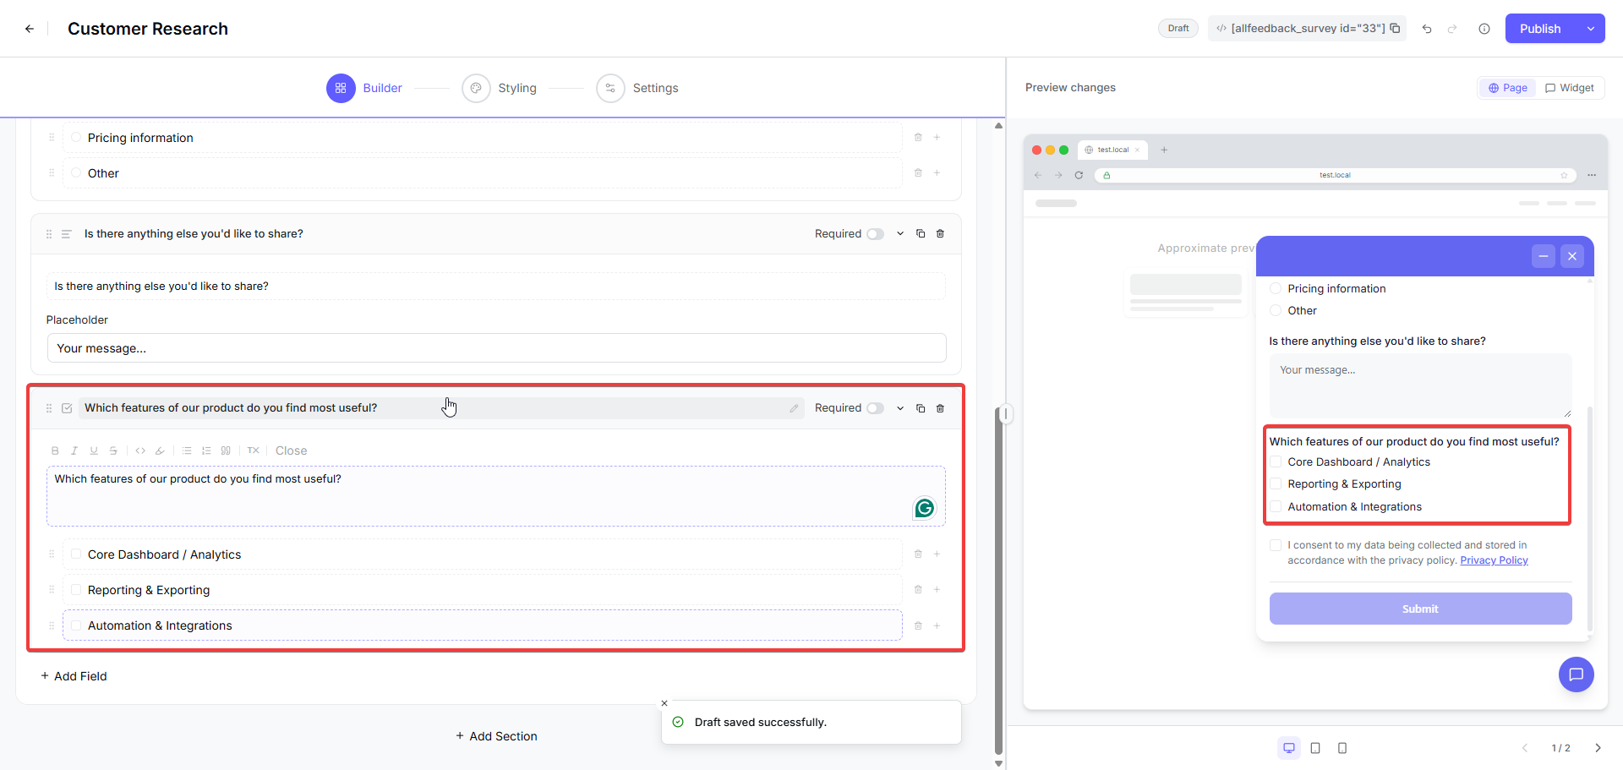Viewport: 1623px width, 770px height.
Task: Open the Builder step
Action: [x=364, y=88]
